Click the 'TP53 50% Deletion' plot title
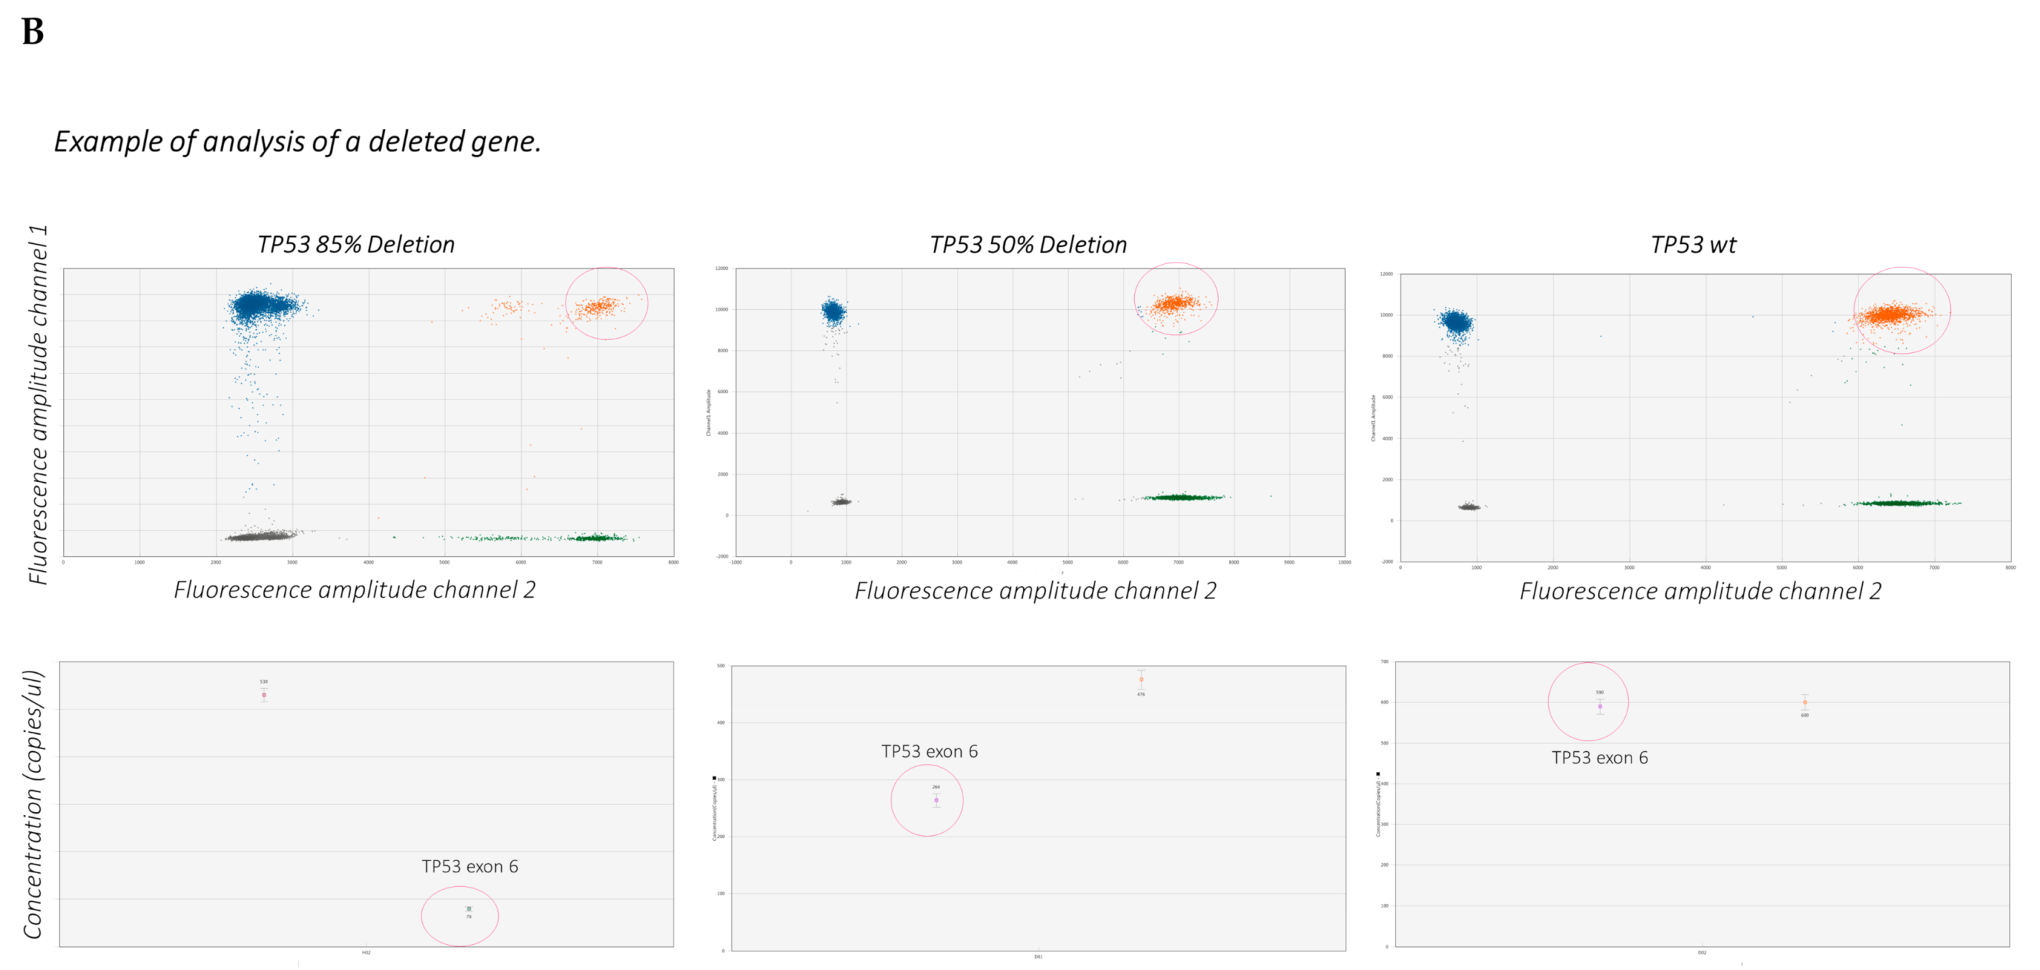Screen dimensions: 2040x970 coord(1028,245)
